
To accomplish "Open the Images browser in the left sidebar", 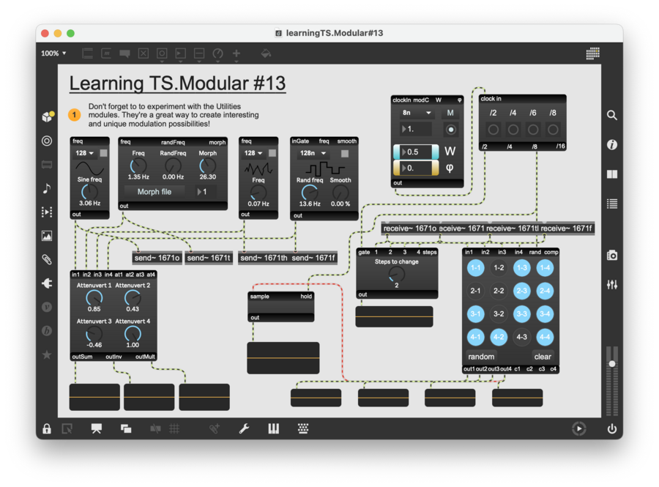I will [47, 236].
